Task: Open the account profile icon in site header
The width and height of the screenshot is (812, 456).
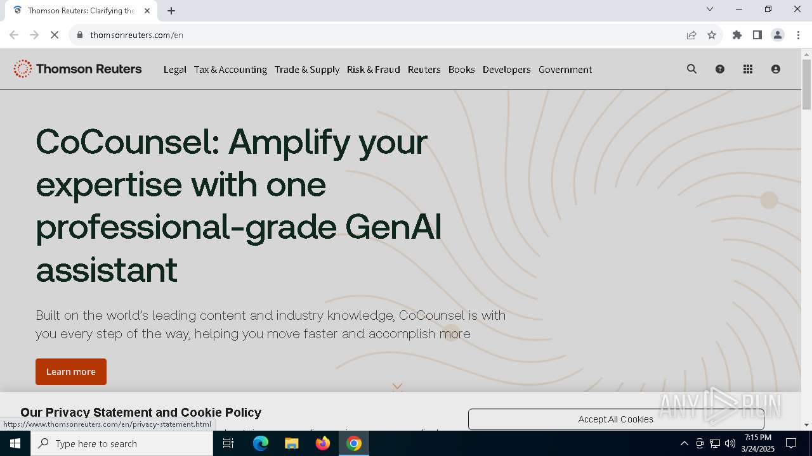Action: pos(776,69)
